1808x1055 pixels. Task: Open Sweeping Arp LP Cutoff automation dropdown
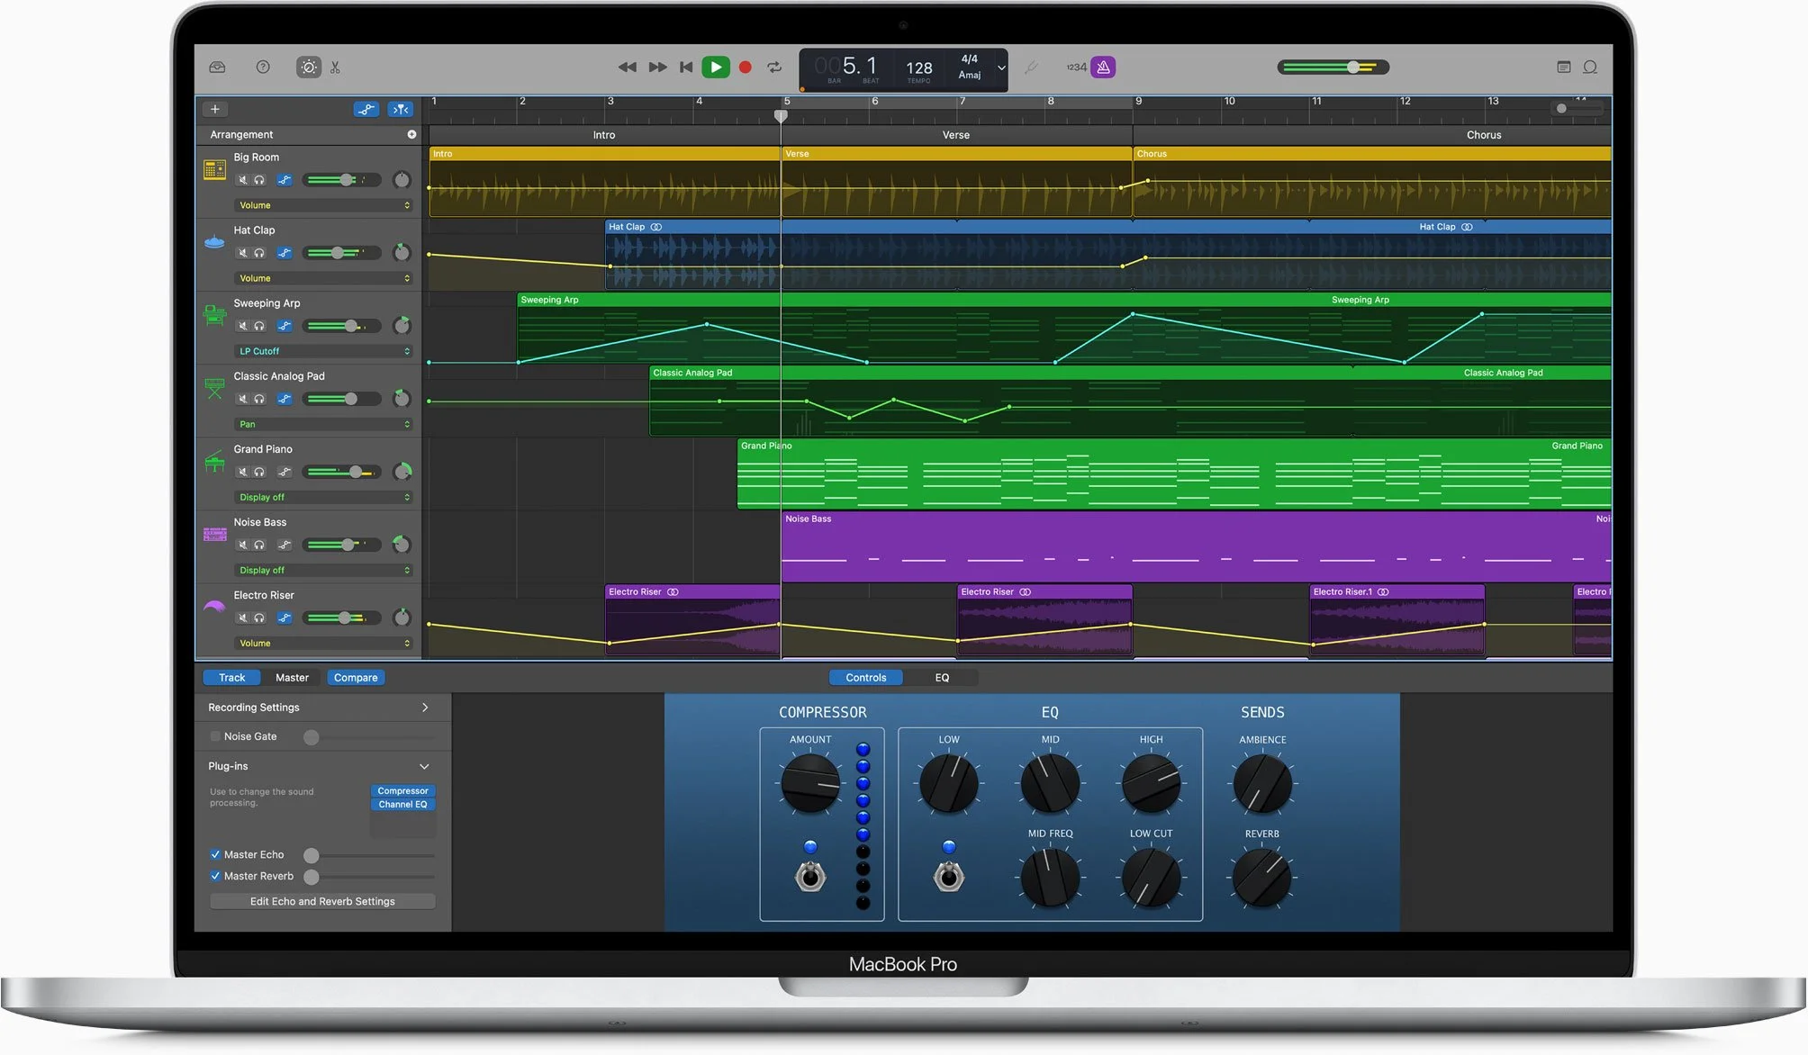coord(322,351)
